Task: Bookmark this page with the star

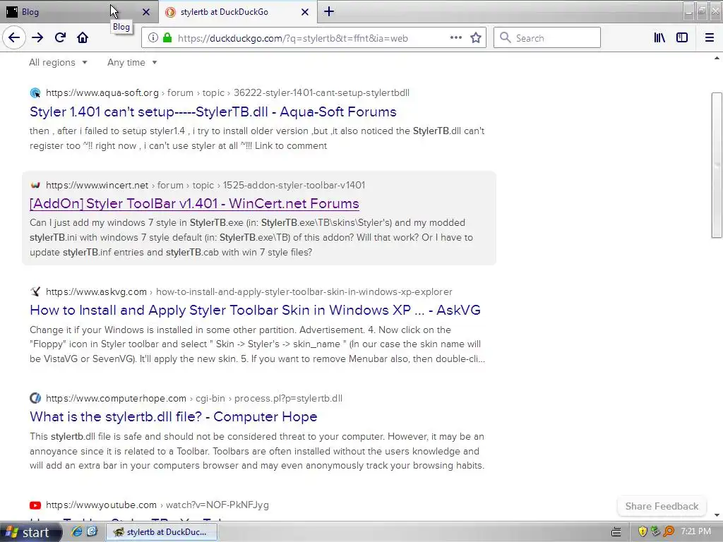Action: click(476, 38)
